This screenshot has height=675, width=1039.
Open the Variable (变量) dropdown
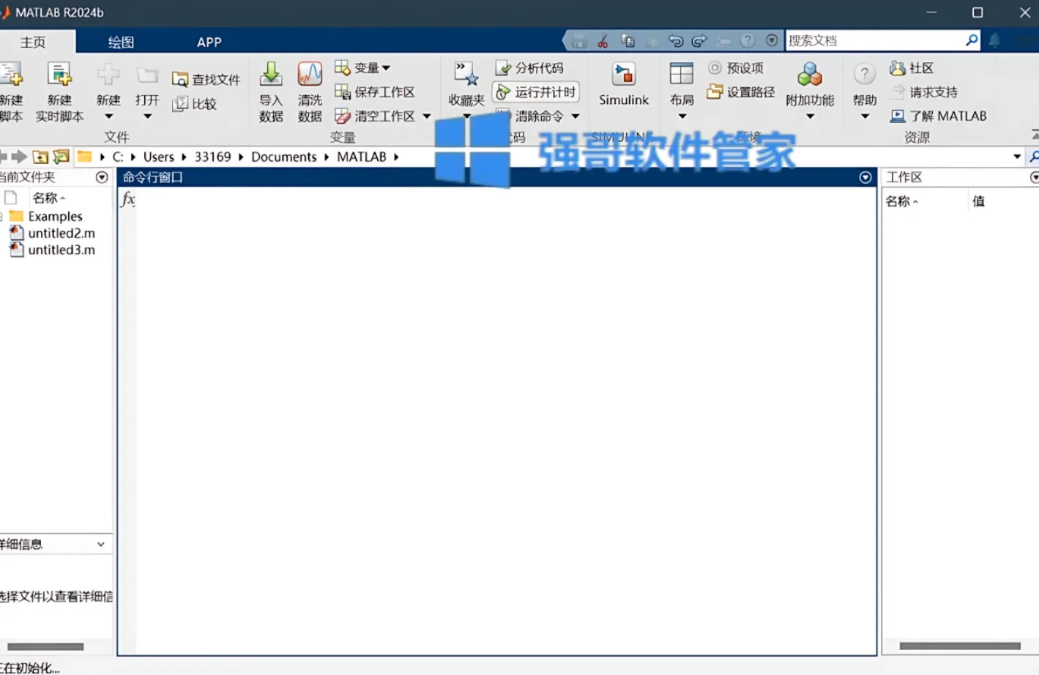(x=363, y=67)
